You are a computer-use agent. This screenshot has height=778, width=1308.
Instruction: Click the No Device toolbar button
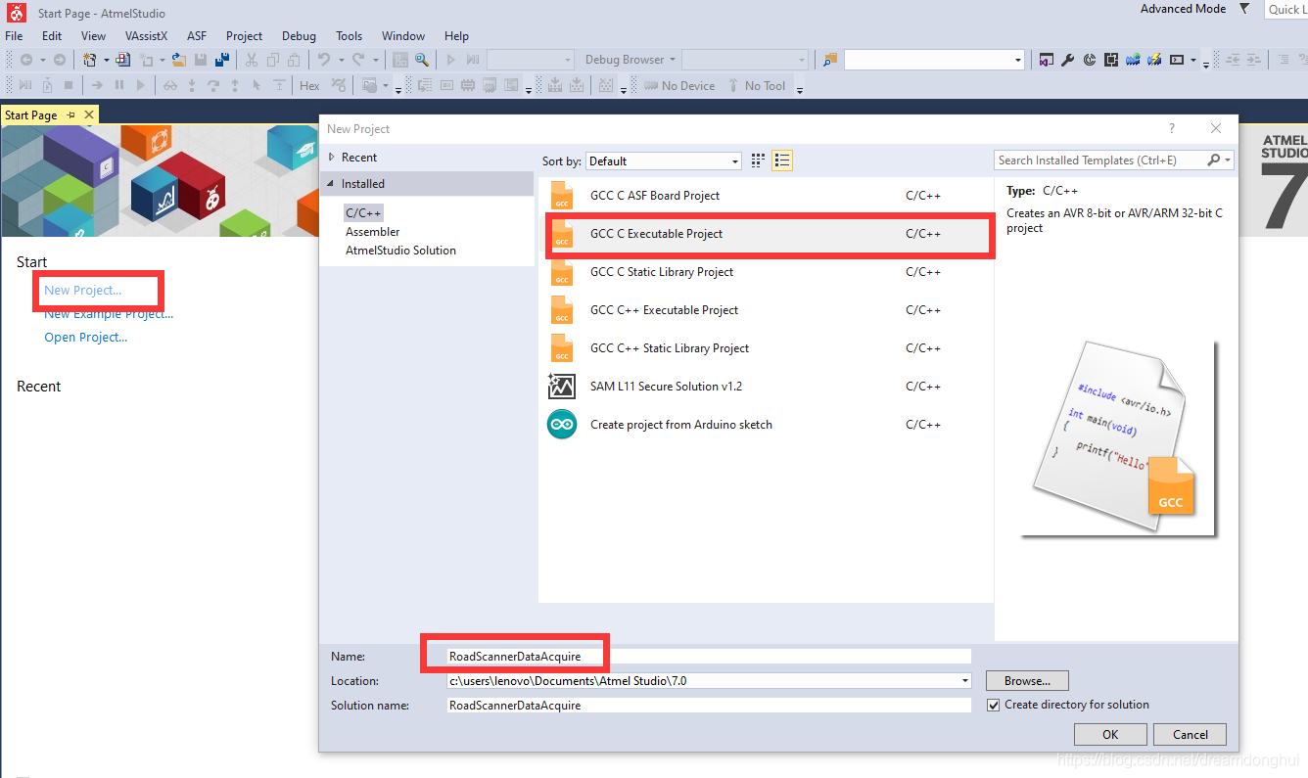[678, 86]
